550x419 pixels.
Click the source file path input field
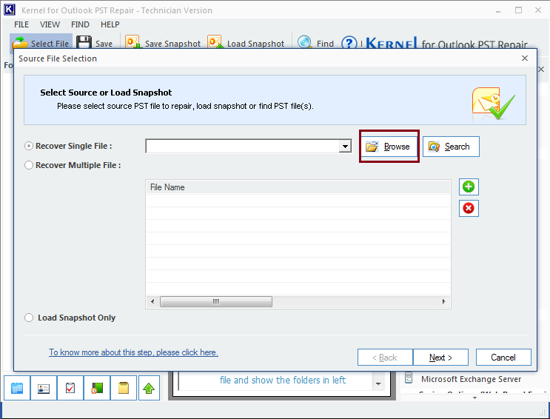click(x=242, y=146)
